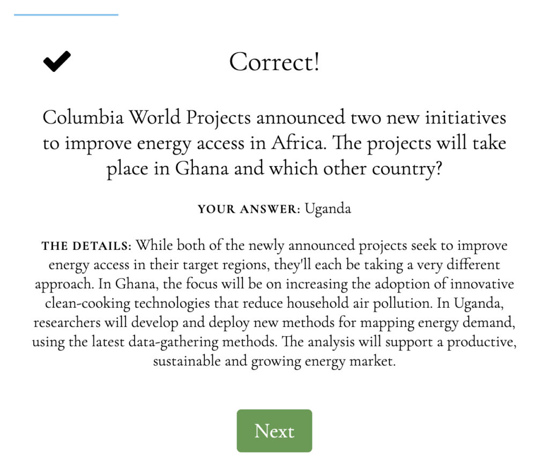Click "In Uganda," in the details paragraph
This screenshot has height=476, width=549.
[470, 303]
